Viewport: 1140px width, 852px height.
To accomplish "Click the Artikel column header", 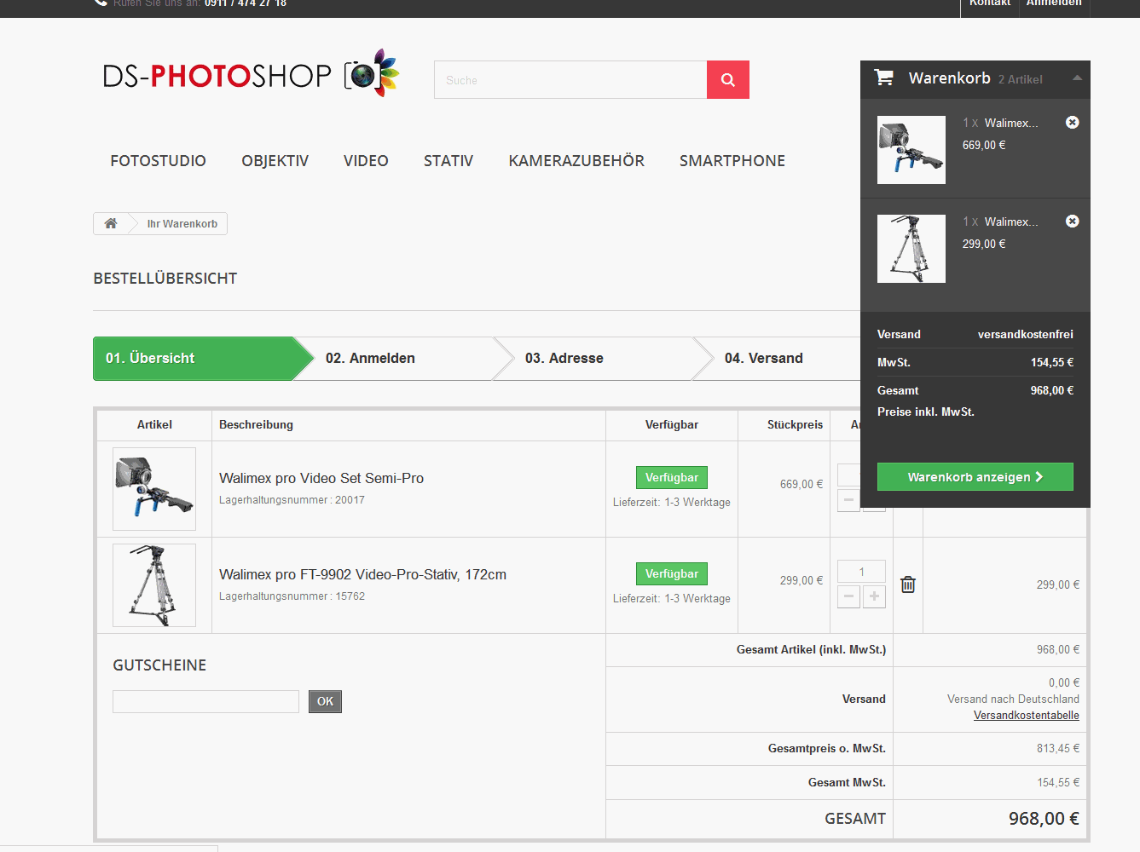I will (154, 424).
